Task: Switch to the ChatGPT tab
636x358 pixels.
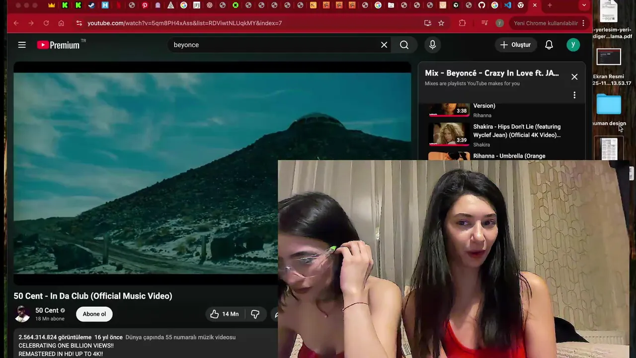Action: [209, 5]
